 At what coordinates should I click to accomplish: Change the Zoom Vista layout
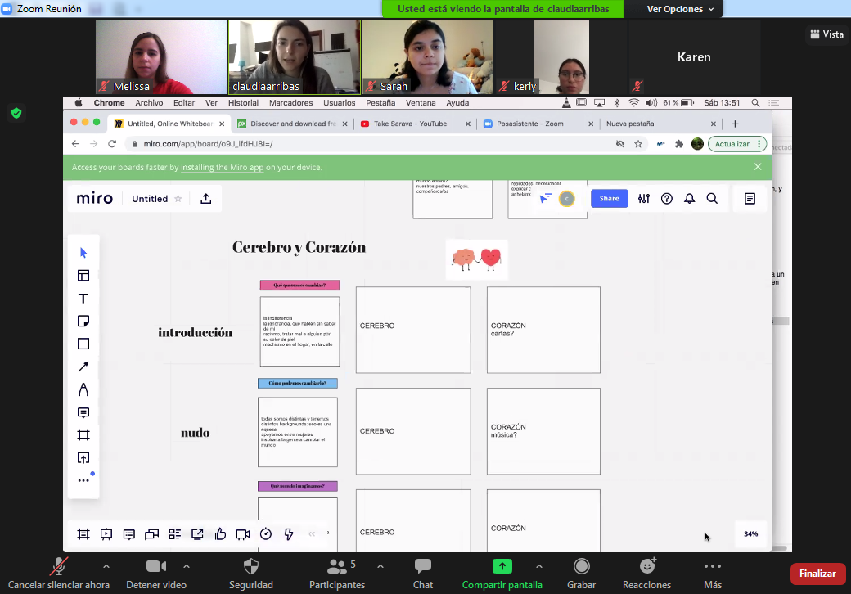click(826, 34)
